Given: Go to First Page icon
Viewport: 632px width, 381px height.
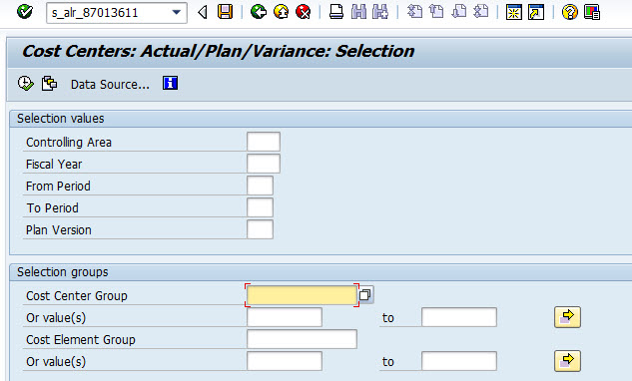Looking at the screenshot, I should [x=414, y=12].
